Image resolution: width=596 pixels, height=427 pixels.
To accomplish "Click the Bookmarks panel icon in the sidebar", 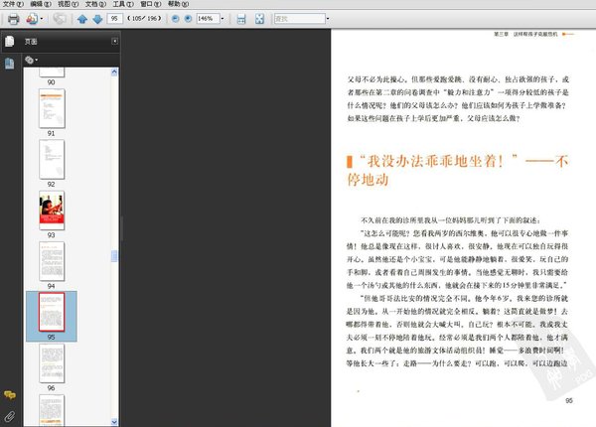I will tap(10, 64).
